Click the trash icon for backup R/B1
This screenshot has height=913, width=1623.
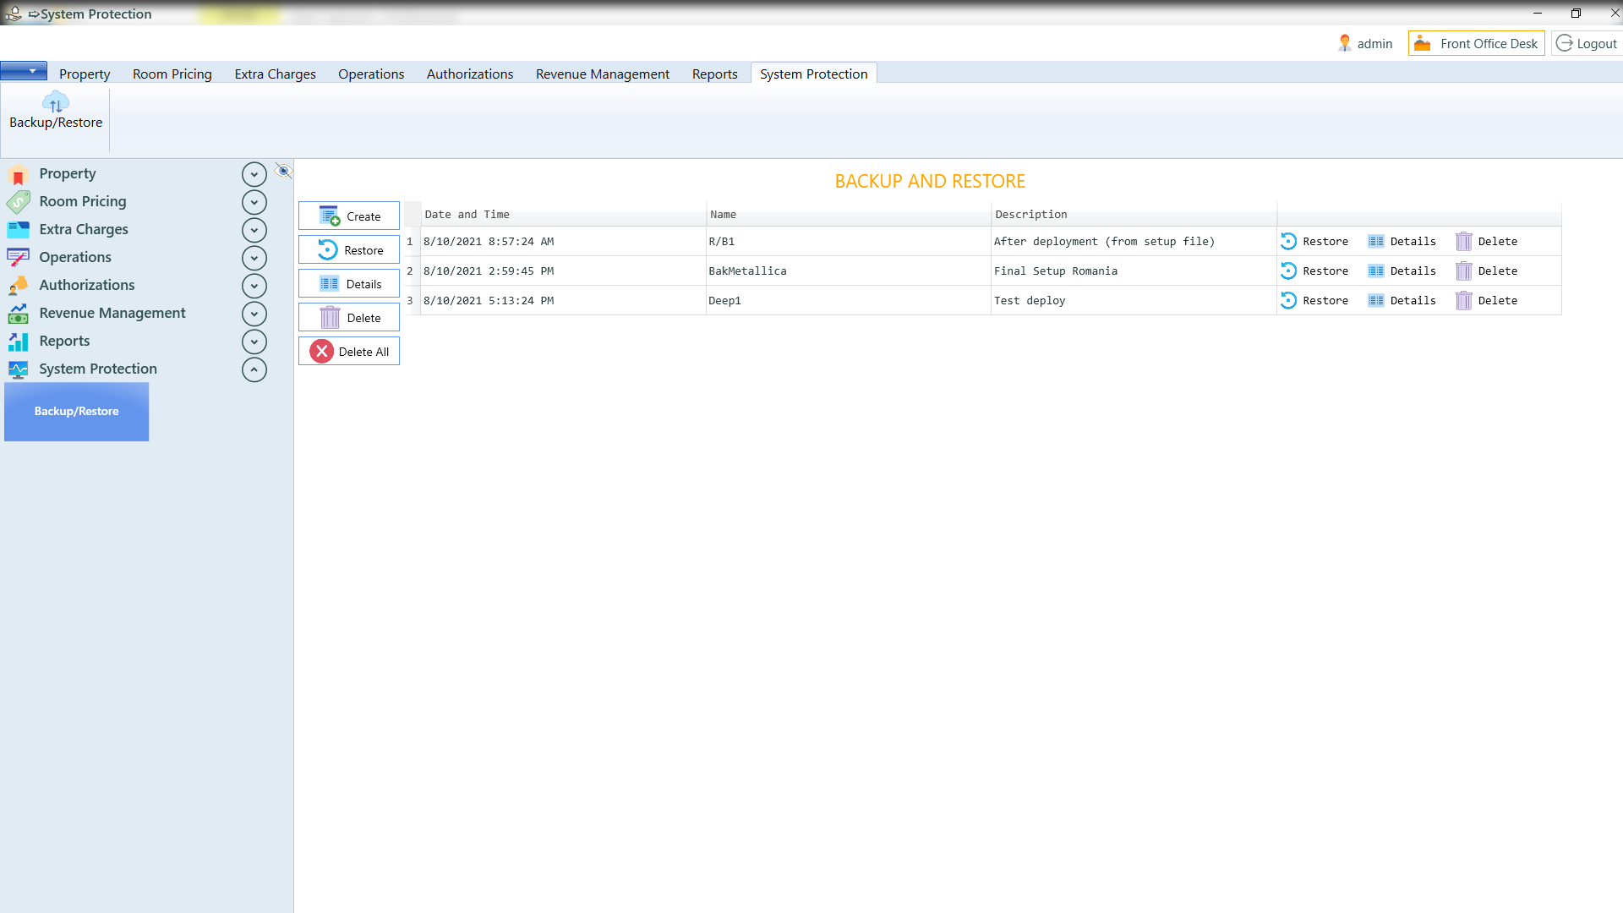point(1464,241)
